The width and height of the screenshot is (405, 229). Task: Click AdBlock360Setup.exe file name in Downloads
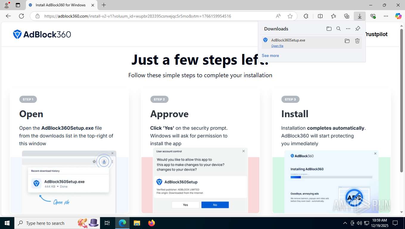click(x=288, y=40)
